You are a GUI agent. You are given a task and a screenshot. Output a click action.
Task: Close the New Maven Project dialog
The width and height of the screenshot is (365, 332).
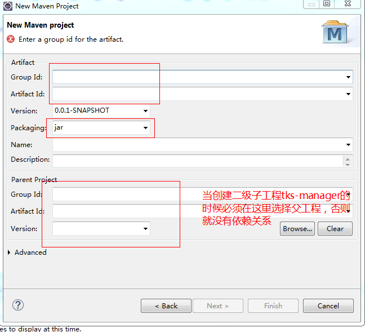[348, 4]
